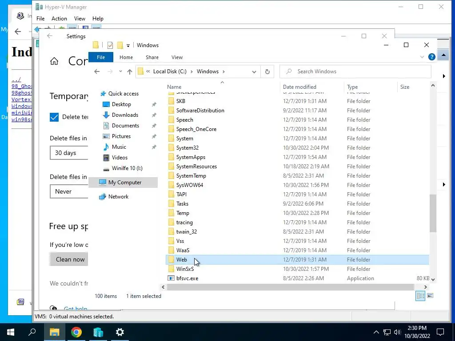Open the volume speaker tray icon
Viewport: 455px width, 341px height.
click(x=397, y=332)
